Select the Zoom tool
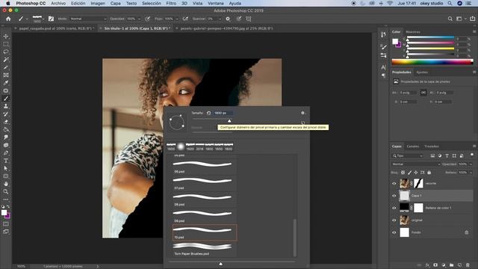 point(6,191)
